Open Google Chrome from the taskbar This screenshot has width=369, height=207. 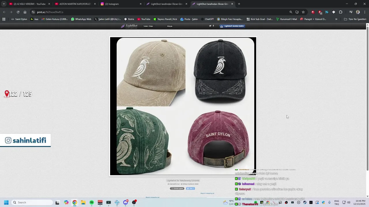(75, 202)
